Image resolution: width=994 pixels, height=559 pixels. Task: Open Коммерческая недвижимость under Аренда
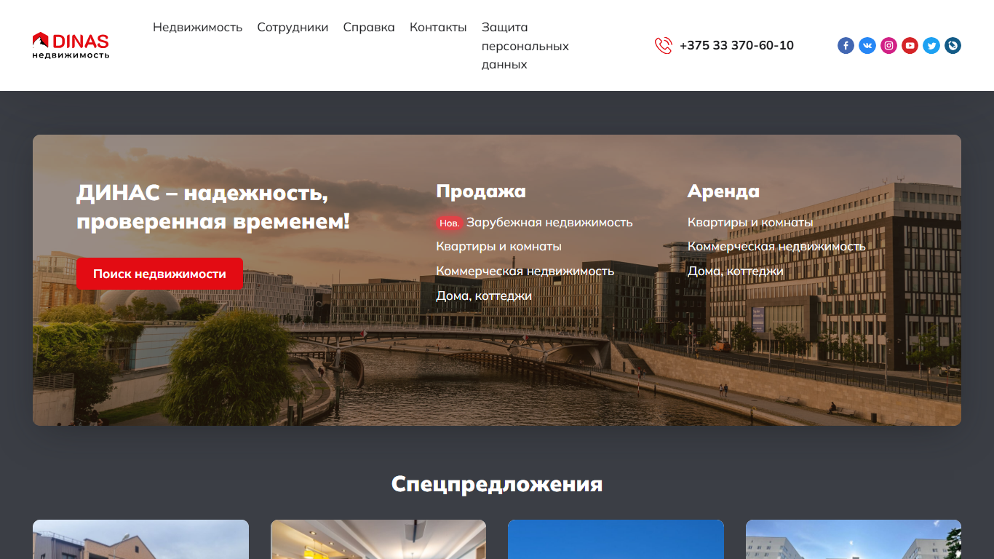(776, 247)
